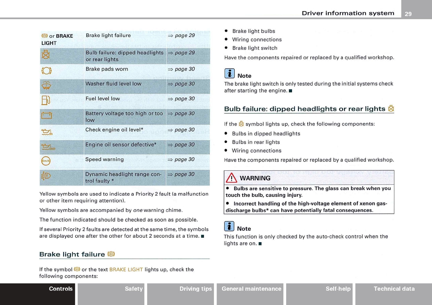Click the km/h speed warning icon
Screen dimensions: 432x305
46,161
